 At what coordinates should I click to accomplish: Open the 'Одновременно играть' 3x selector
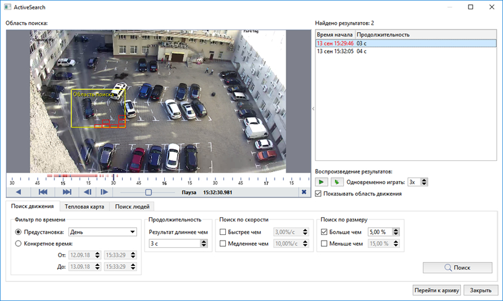tap(418, 182)
